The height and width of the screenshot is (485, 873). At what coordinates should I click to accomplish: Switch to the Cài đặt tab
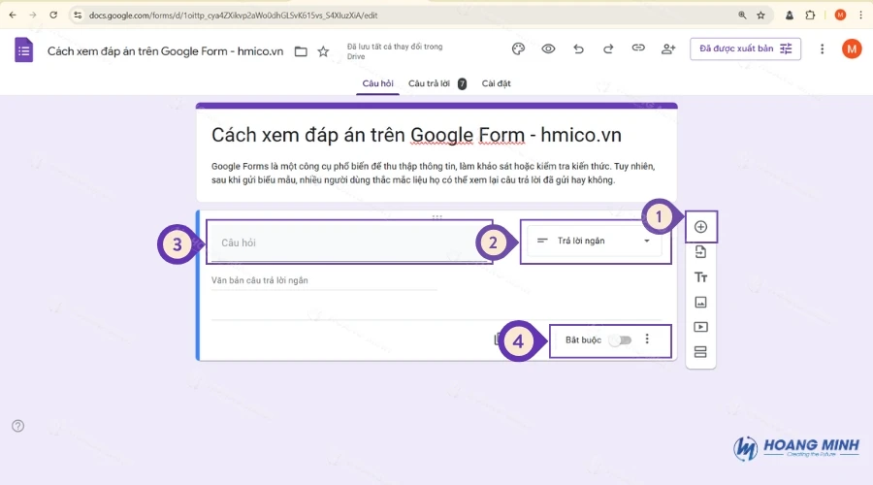pos(496,83)
